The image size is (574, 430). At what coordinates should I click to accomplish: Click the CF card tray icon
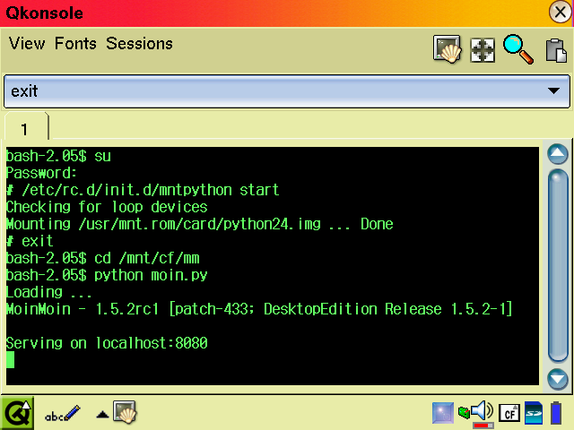[509, 413]
